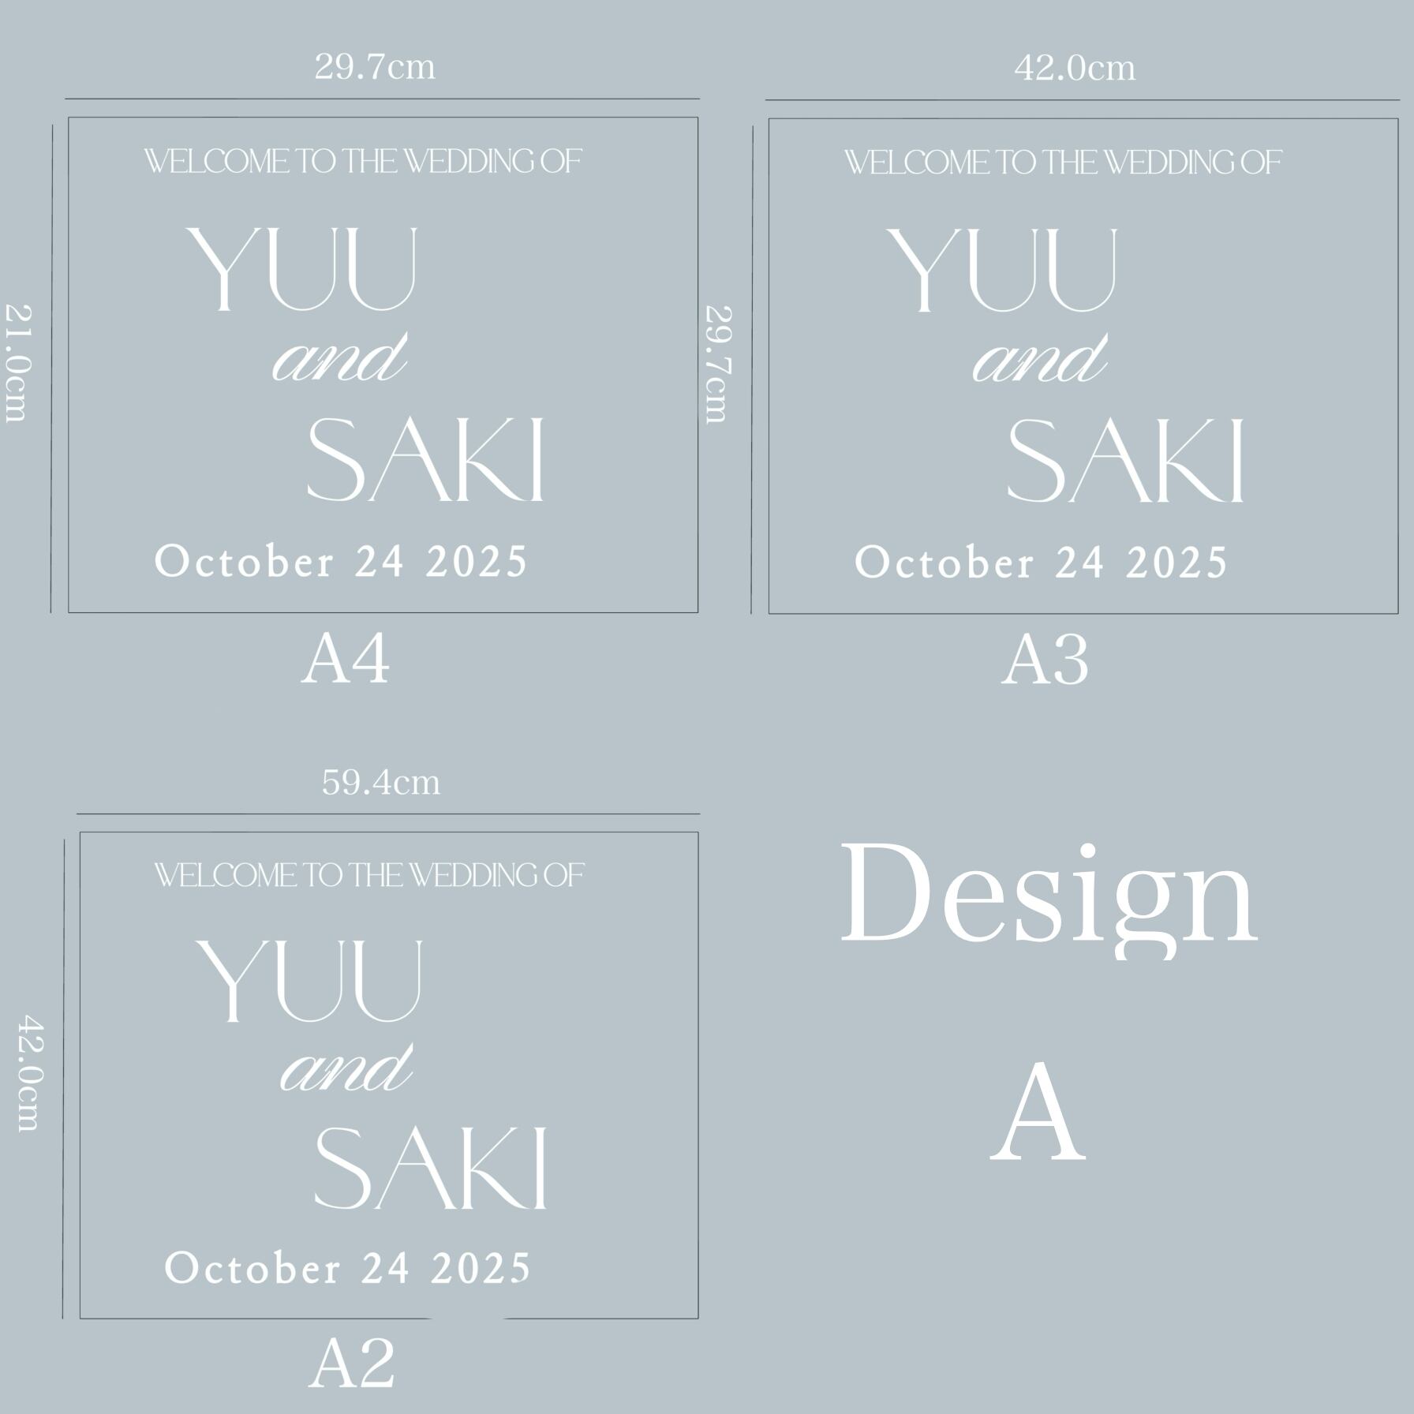Click the 29.7cm width label above A4
The height and width of the screenshot is (1414, 1414).
click(375, 66)
